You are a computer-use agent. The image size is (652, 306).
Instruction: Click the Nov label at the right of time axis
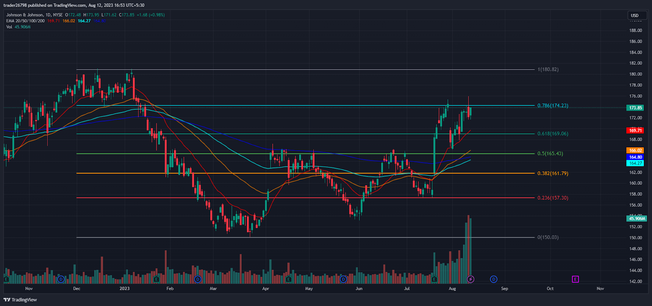600,289
